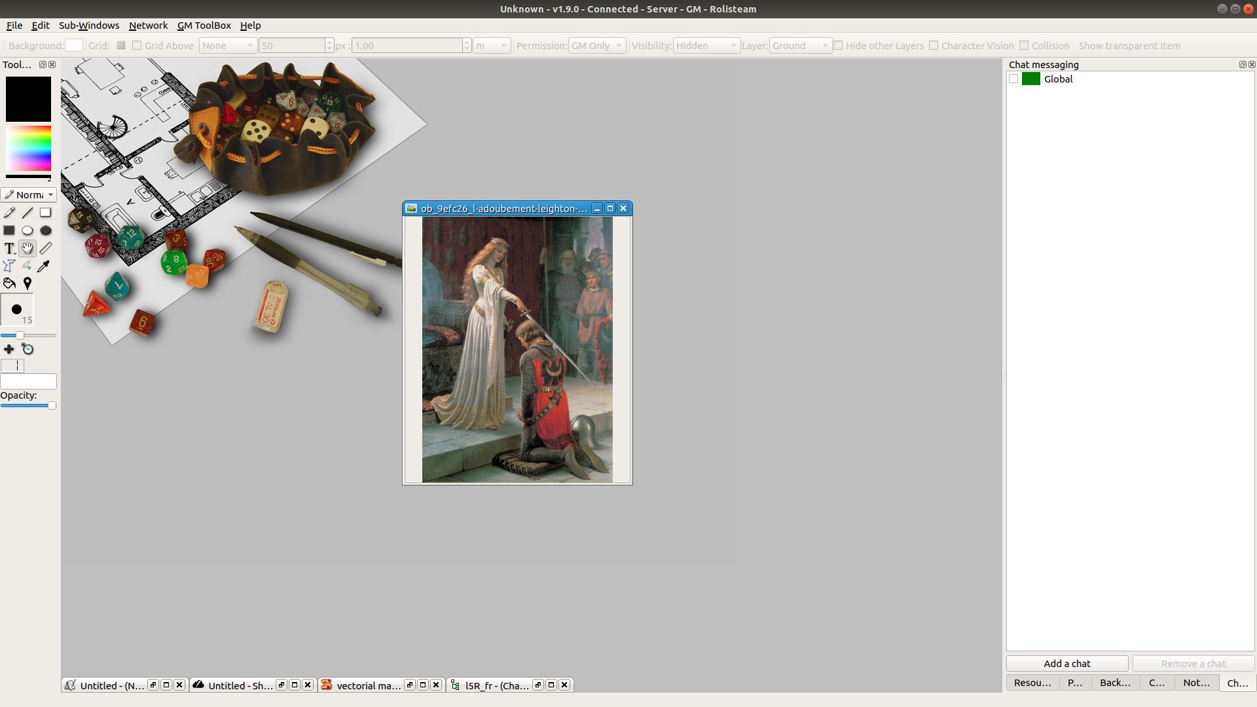Restore the Untitled shared notes minimized window
This screenshot has height=707, width=1257.
tap(282, 685)
